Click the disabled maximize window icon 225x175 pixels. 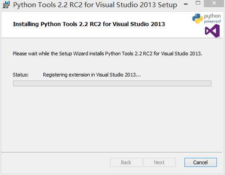point(198,3)
